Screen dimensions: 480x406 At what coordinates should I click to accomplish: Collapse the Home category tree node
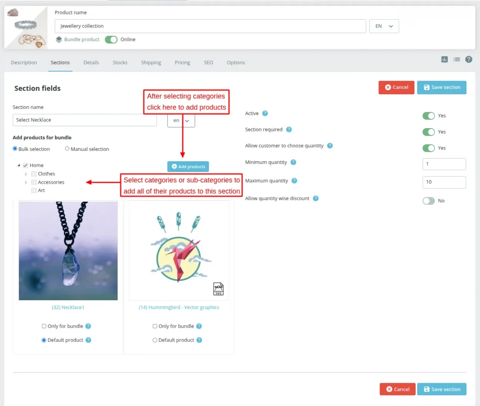coord(19,165)
